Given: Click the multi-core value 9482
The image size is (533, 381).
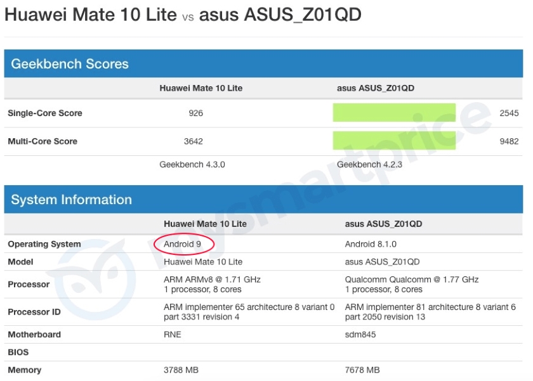Looking at the screenshot, I should (x=509, y=141).
